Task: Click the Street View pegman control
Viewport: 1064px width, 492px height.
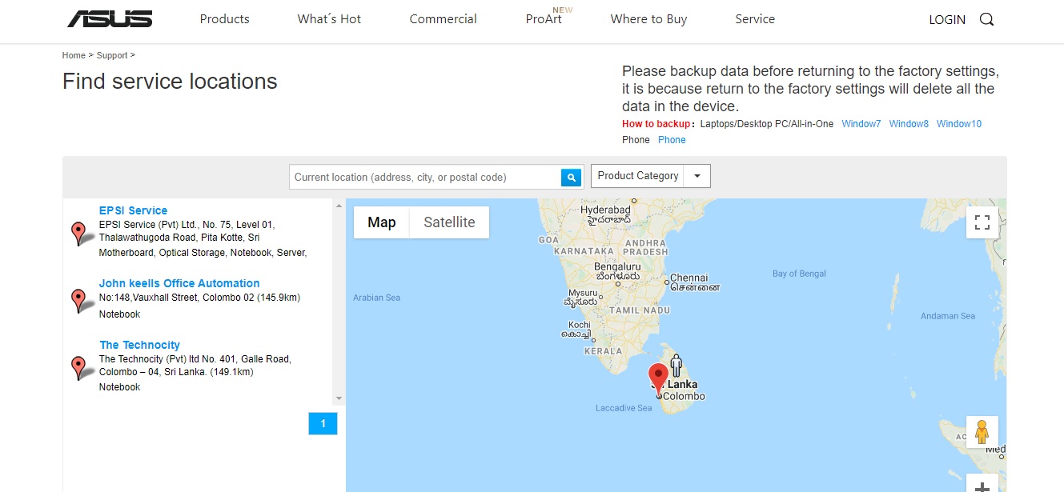Action: 982,432
